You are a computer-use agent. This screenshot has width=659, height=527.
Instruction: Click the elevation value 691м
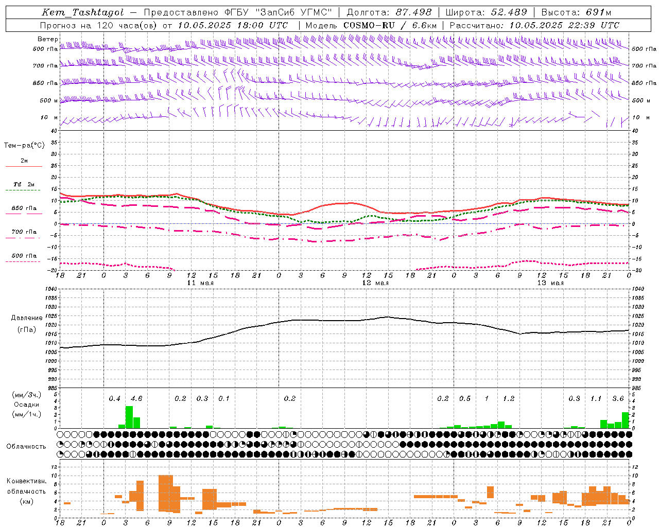(599, 12)
